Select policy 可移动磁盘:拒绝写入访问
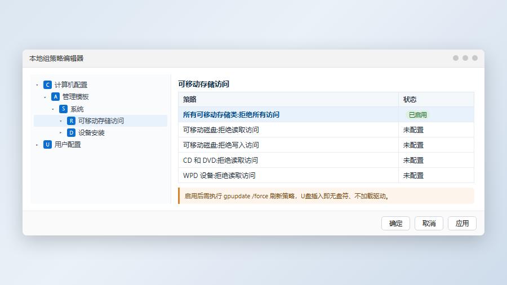Screen dimensions: 507x285 (221, 145)
